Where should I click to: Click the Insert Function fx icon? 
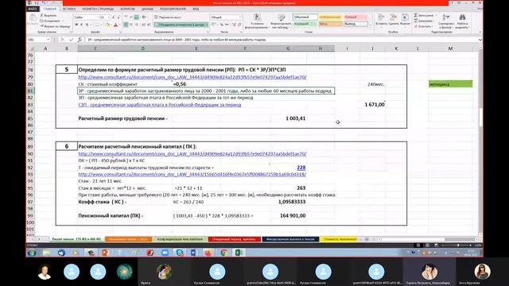tap(80, 40)
